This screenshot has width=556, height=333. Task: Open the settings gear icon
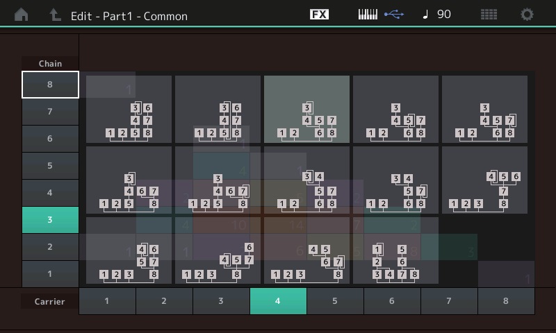tap(528, 15)
